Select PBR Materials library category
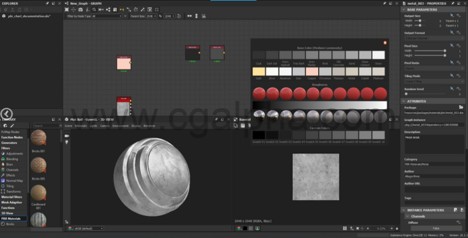This screenshot has height=238, width=468. coord(14,219)
